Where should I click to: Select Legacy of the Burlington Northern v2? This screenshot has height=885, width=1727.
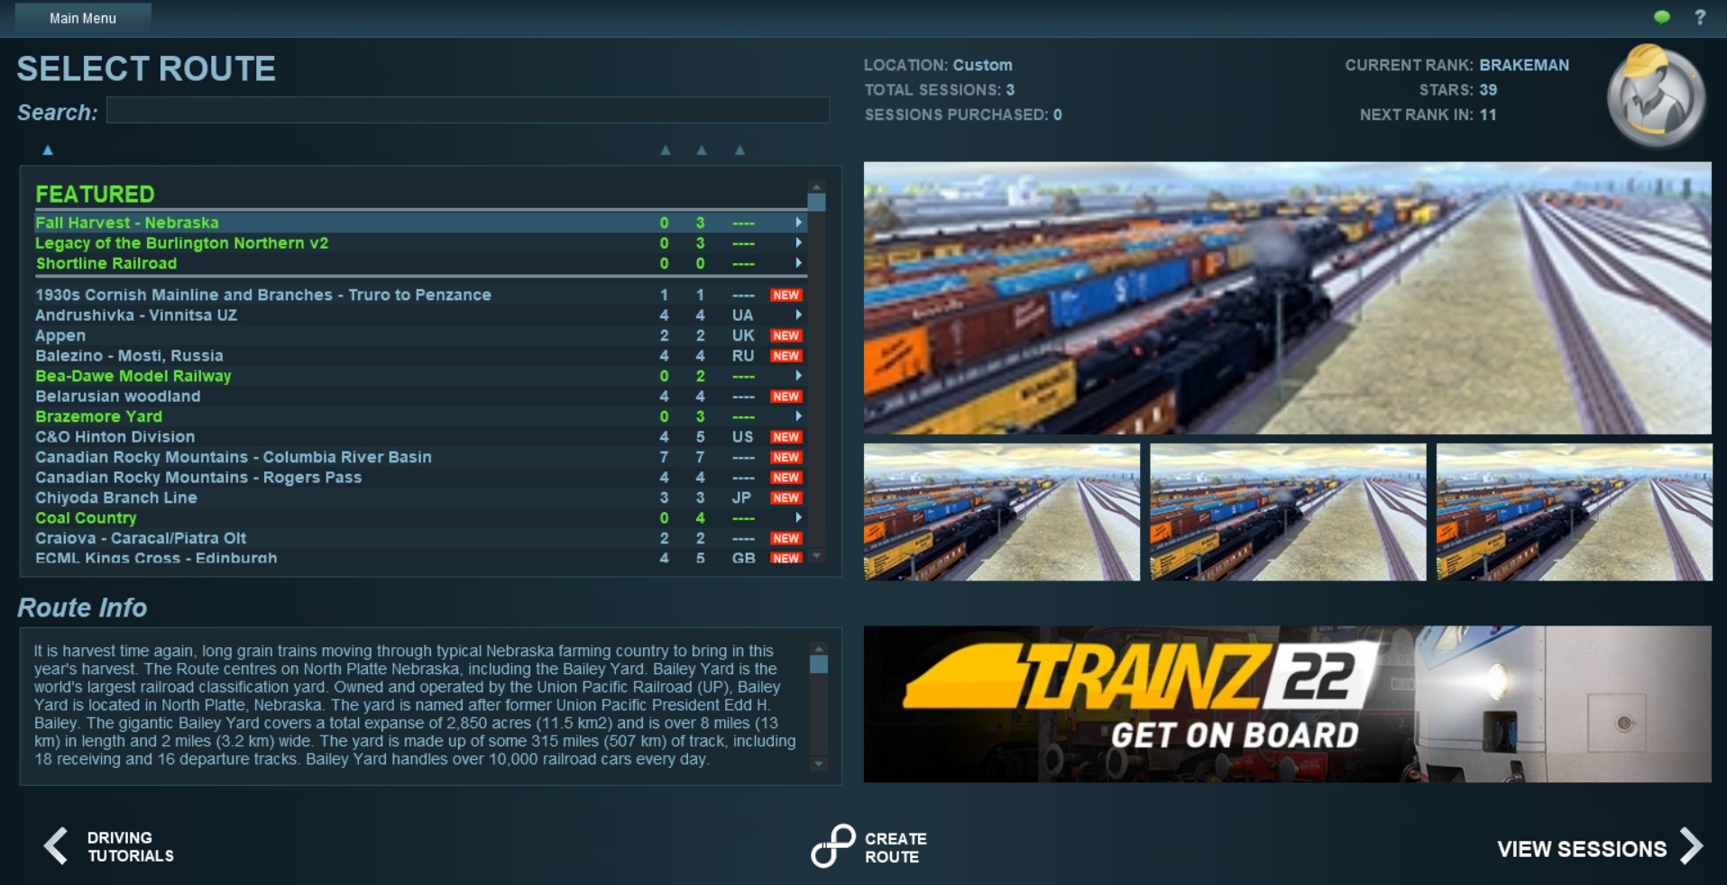click(x=181, y=243)
